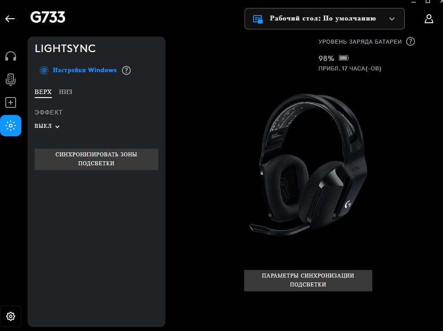
Task: Switch to the НИЗ tab
Action: 65,92
